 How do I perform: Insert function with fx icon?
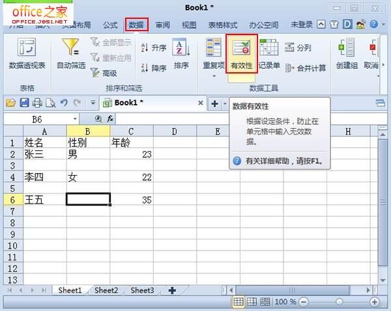[x=110, y=119]
